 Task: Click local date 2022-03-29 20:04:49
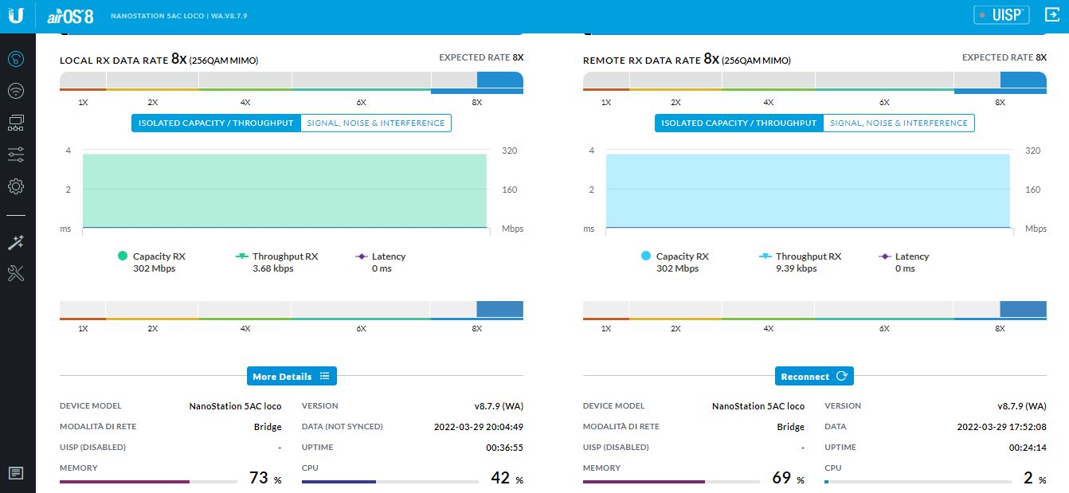[479, 427]
